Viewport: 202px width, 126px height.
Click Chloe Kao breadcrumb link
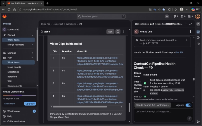46,24
